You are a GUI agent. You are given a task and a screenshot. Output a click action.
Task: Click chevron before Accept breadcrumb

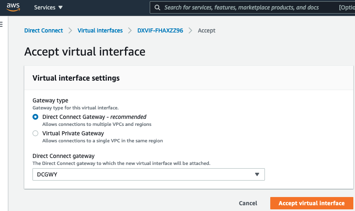coord(190,30)
